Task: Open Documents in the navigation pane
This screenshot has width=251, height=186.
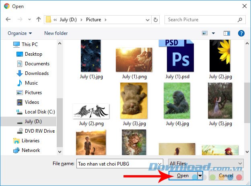Action: (x=37, y=64)
